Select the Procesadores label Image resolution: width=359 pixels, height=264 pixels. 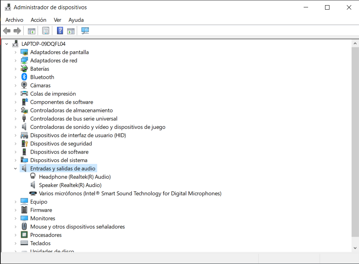point(46,235)
